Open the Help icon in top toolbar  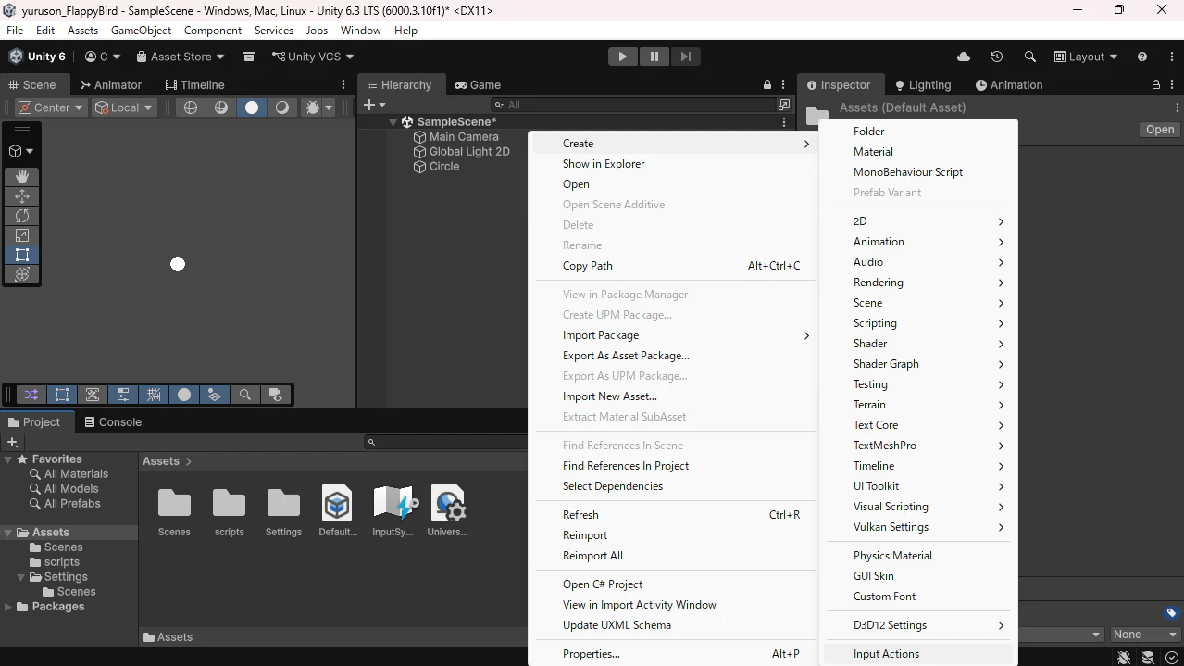[x=1142, y=57]
